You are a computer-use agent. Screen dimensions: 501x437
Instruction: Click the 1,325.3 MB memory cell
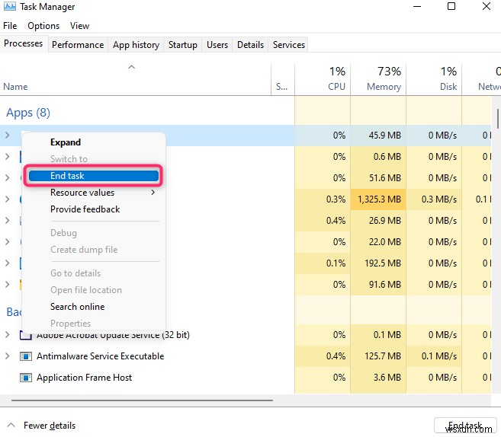(x=378, y=199)
